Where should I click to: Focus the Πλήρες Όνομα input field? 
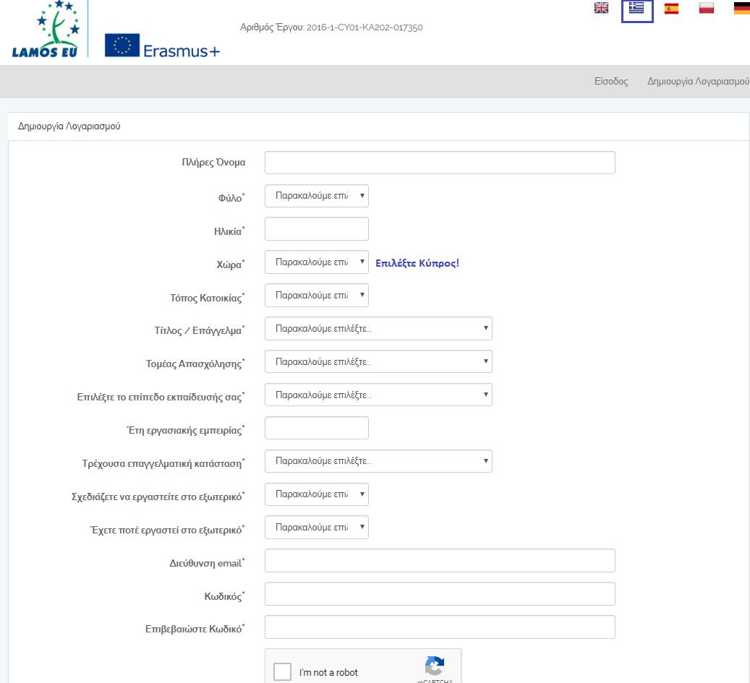[x=440, y=163]
